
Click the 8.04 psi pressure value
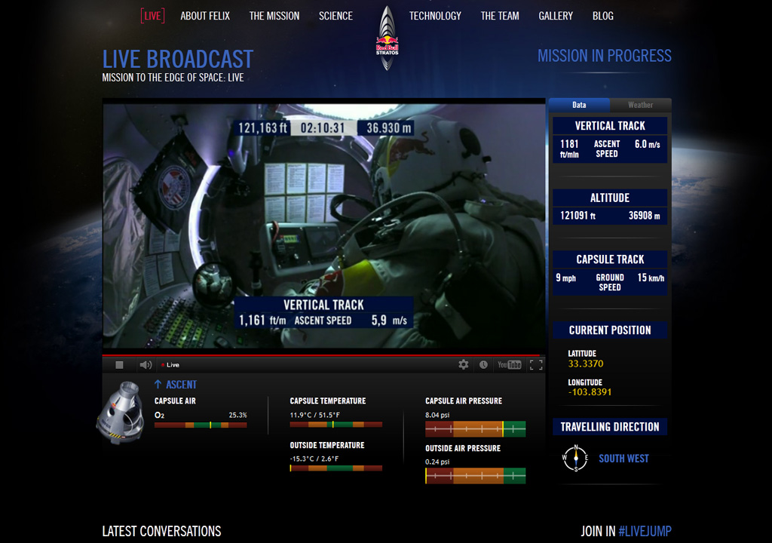[x=437, y=415]
